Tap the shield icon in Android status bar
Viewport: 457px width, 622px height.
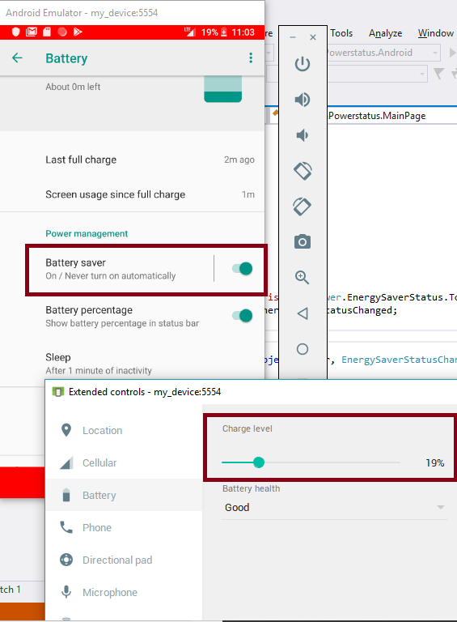coord(15,32)
